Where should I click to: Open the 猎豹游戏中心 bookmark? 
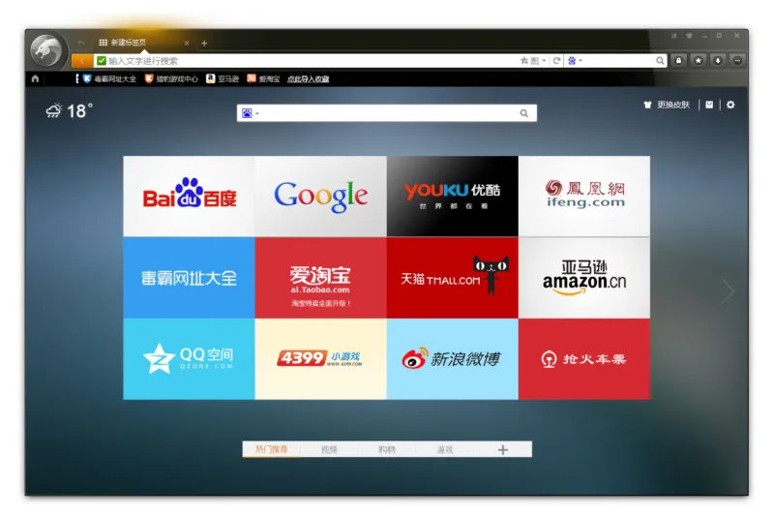point(171,78)
